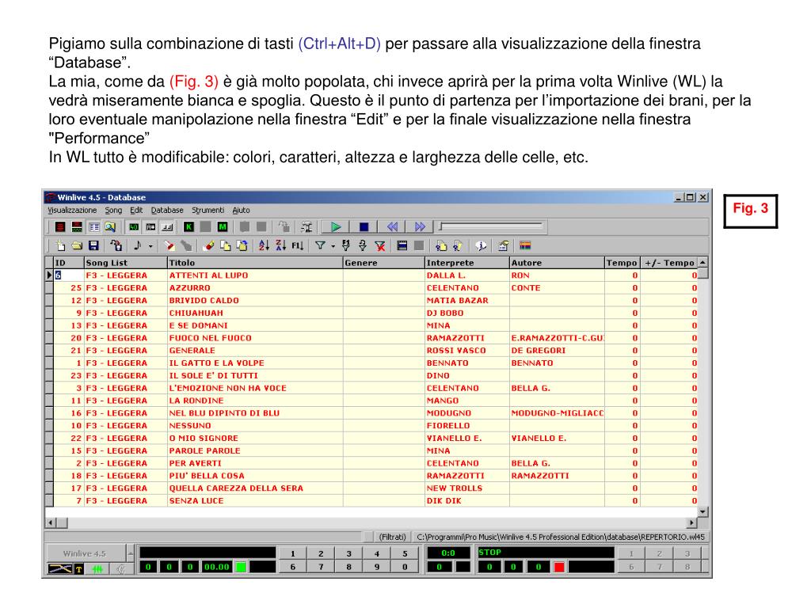
Task: Open dropdown arrow beside Filter funnel
Action: pyautogui.click(x=333, y=247)
